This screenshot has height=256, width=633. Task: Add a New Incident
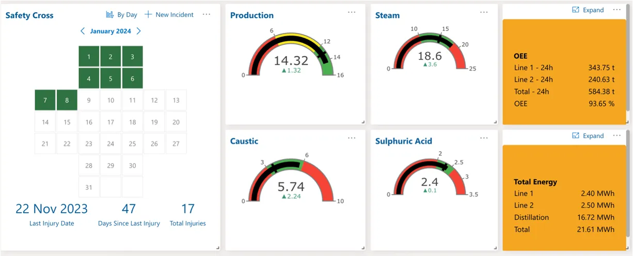click(169, 14)
